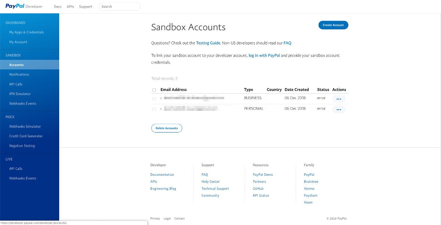Viewport: 441px width, 225px height.
Task: Open actions menu for BUSINESS account
Action: point(339,99)
